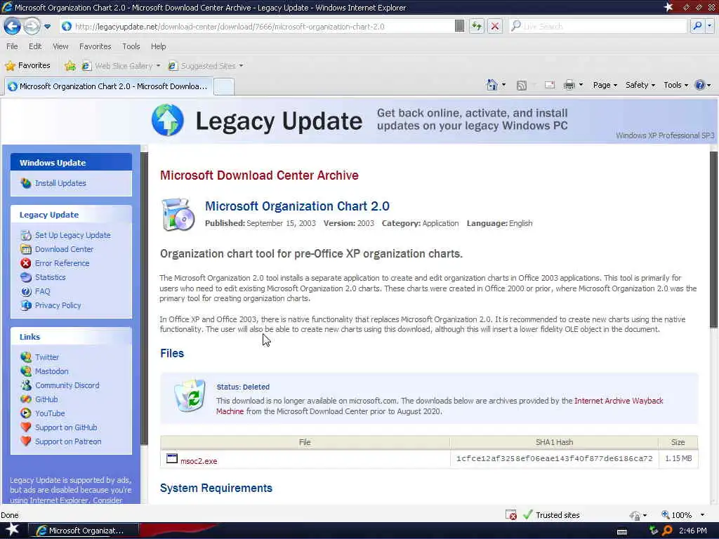The height and width of the screenshot is (539, 719).
Task: Click the Microsoft Organization Chart 2.0 title link
Action: coord(297,206)
